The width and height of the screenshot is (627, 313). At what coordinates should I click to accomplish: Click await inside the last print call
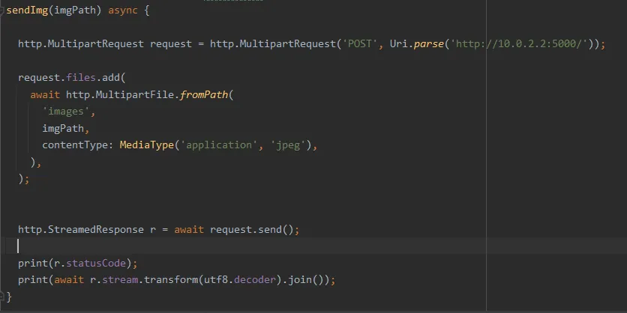coord(69,280)
